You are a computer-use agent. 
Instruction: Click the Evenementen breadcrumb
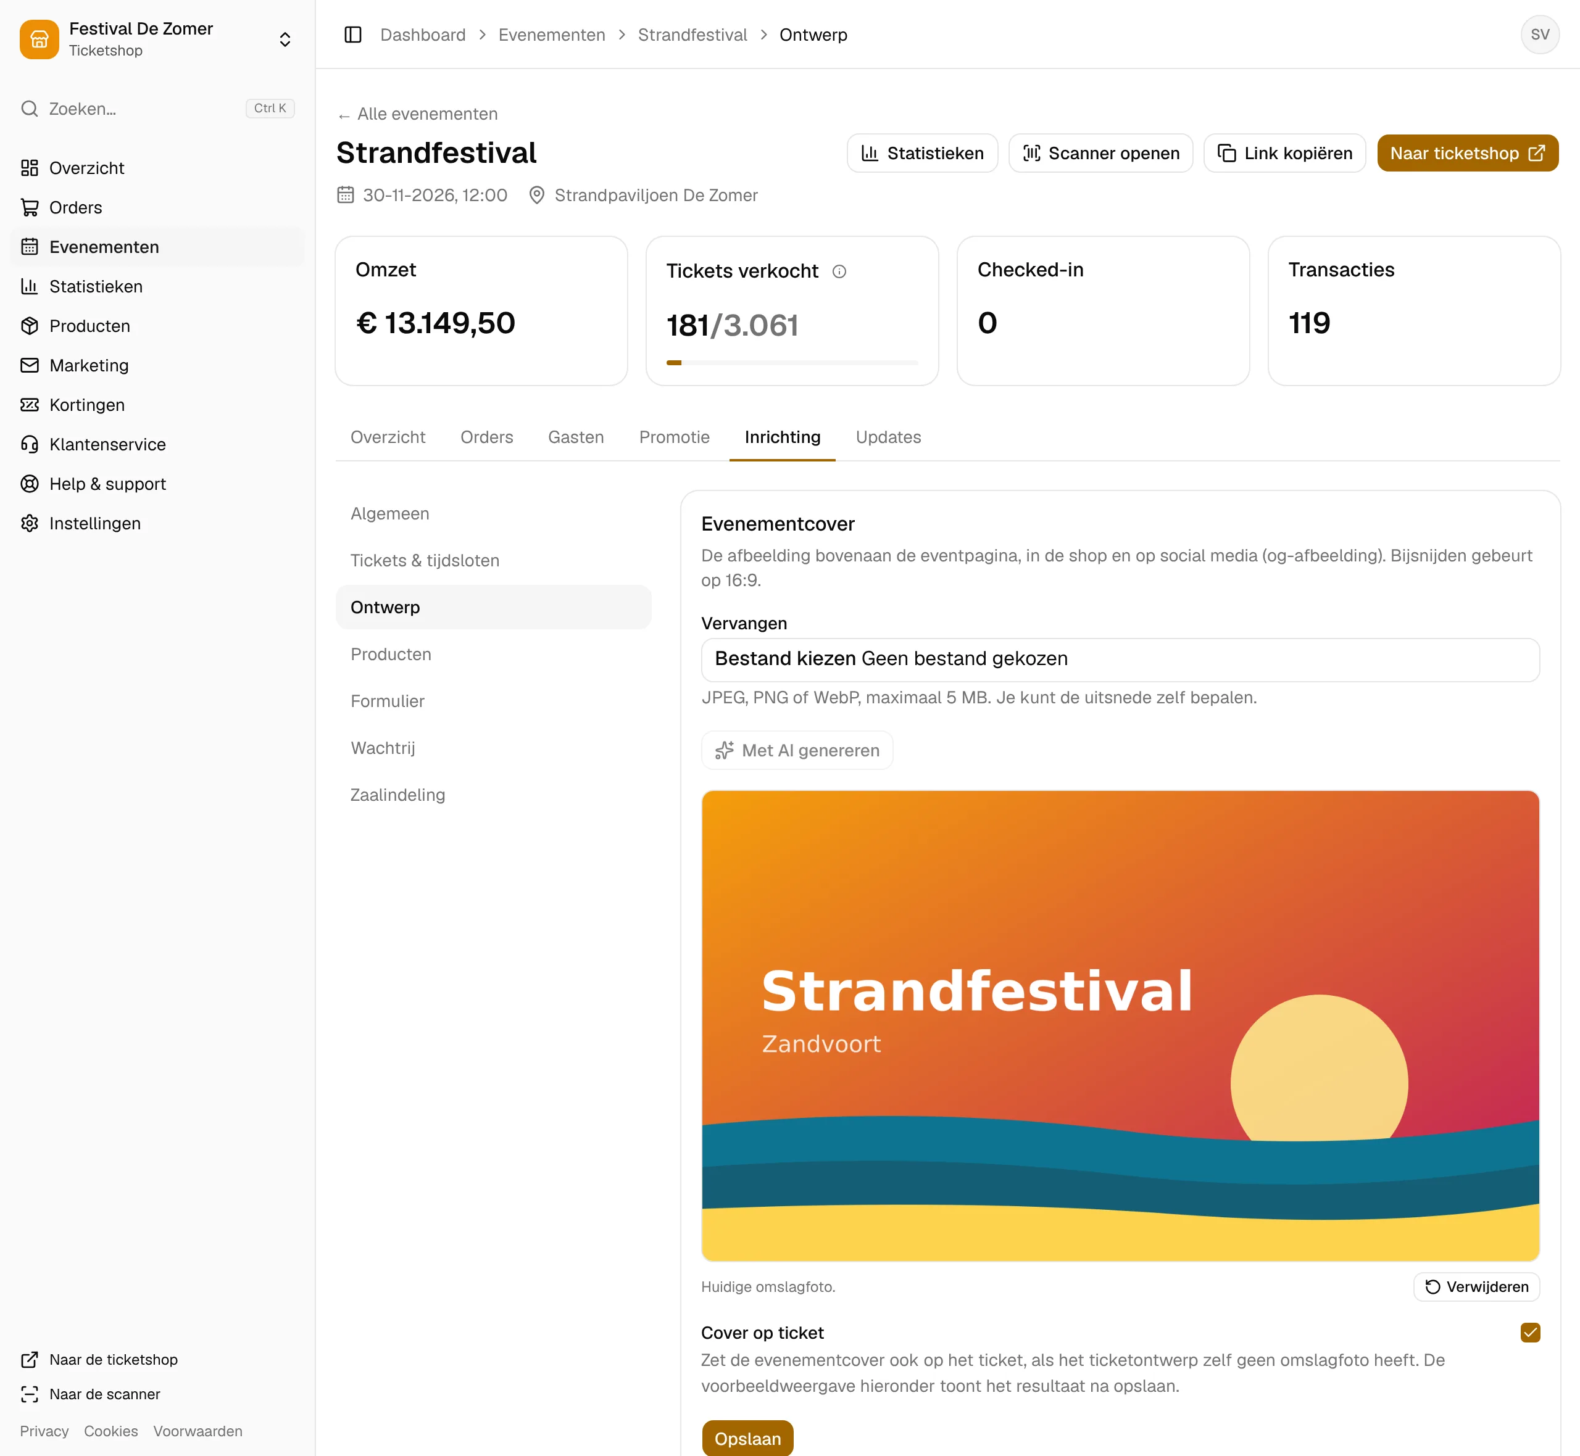[x=552, y=35]
